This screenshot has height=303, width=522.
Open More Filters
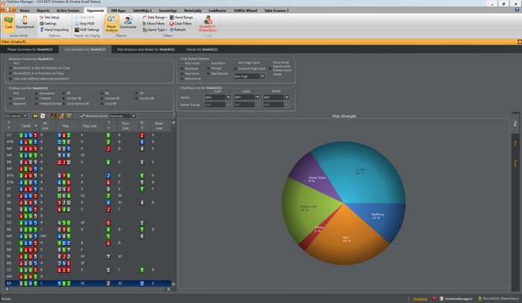pyautogui.click(x=154, y=24)
